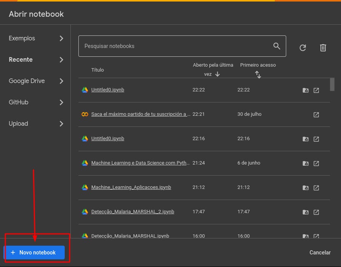341x267 pixels.
Task: Open Detecção_Malaria_MARSHAL.ipynb notebook
Action: [x=130, y=236]
